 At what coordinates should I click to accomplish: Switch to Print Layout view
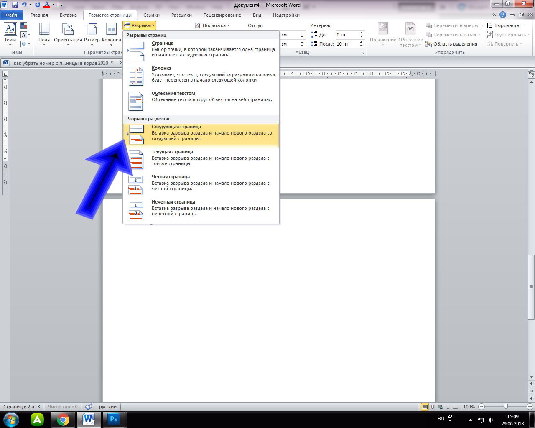[x=425, y=407]
